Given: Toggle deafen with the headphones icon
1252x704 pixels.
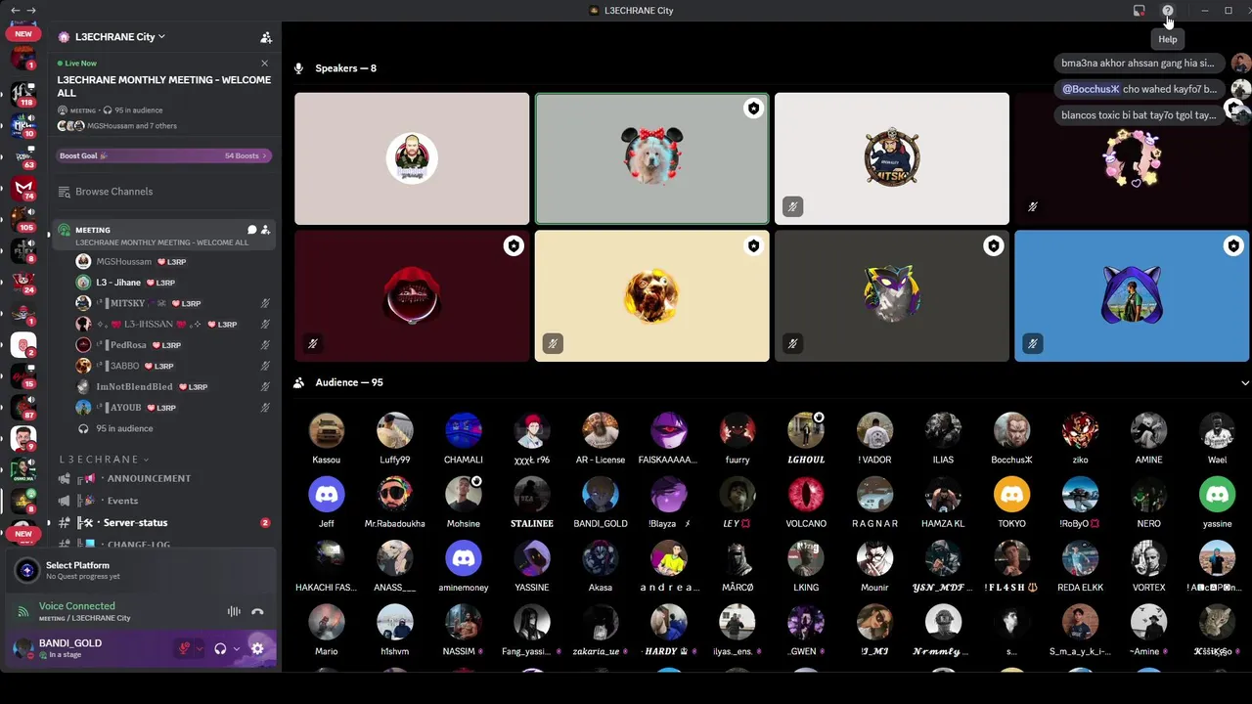Looking at the screenshot, I should tap(220, 648).
